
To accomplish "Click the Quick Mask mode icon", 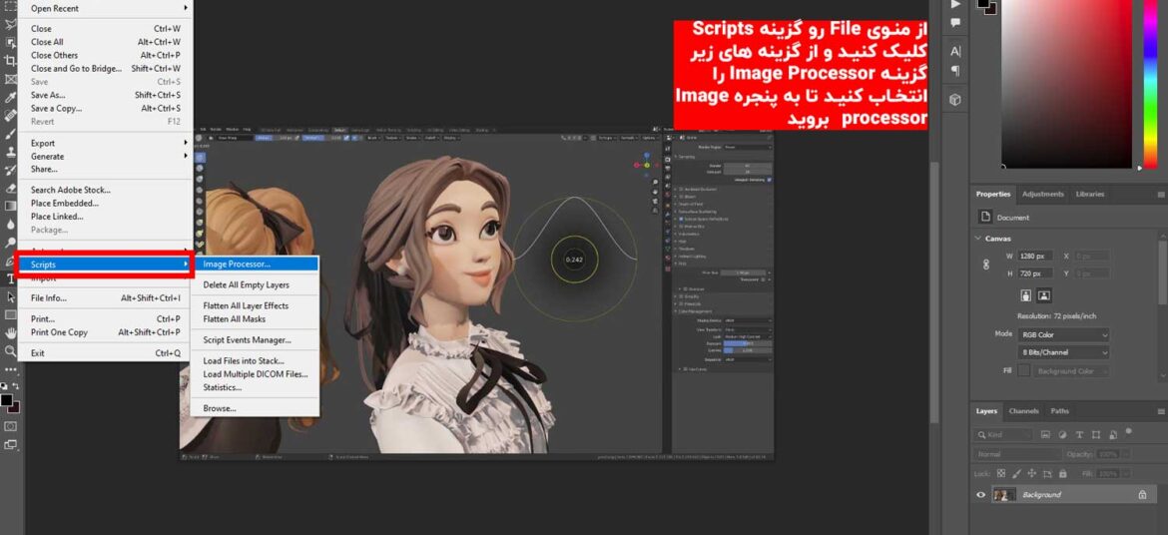I will coord(10,426).
